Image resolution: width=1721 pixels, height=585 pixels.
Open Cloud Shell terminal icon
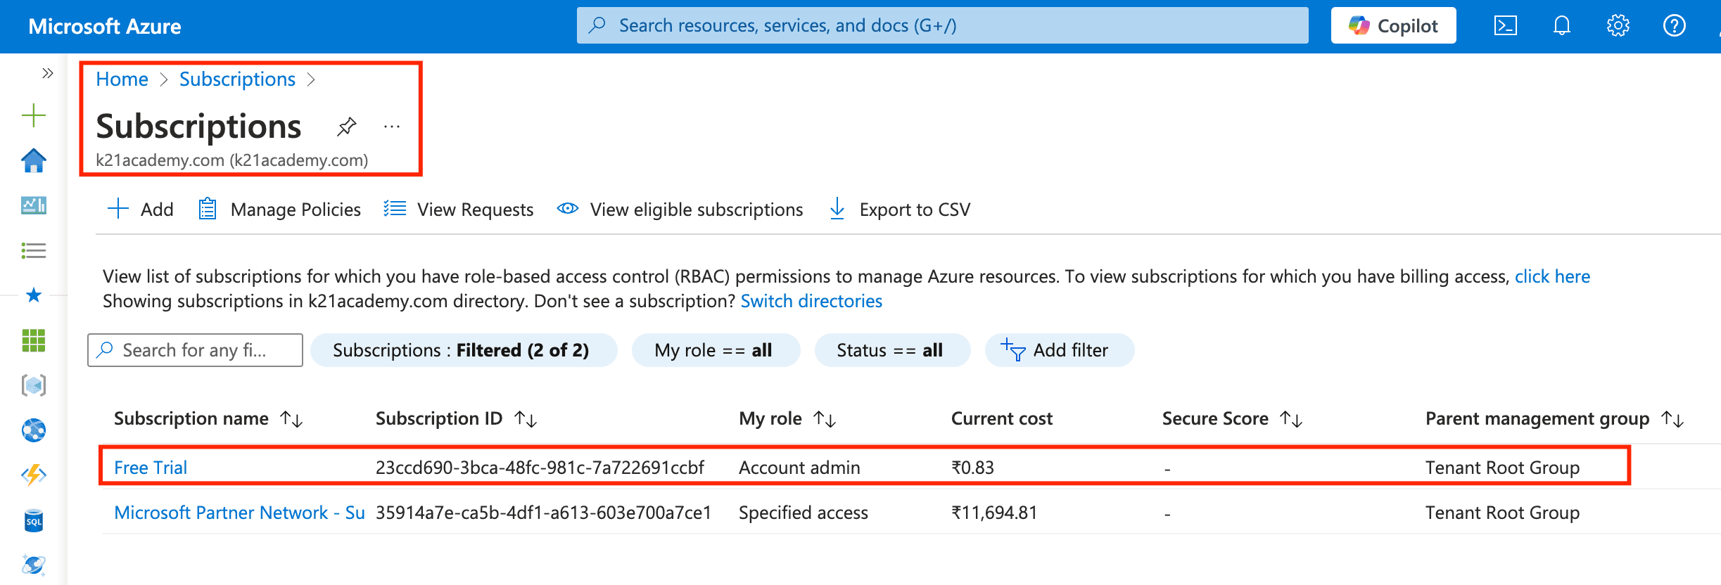[1505, 26]
